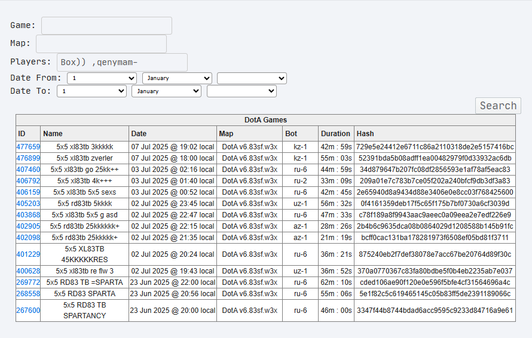Click the Name column header

84,134
